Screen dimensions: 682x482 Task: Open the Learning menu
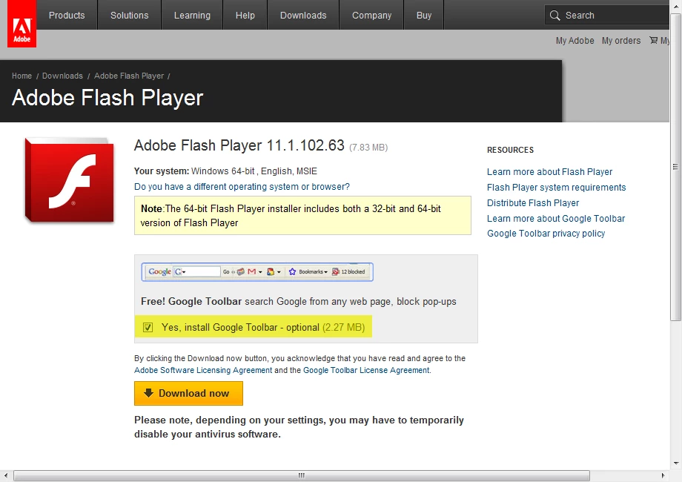(x=192, y=16)
